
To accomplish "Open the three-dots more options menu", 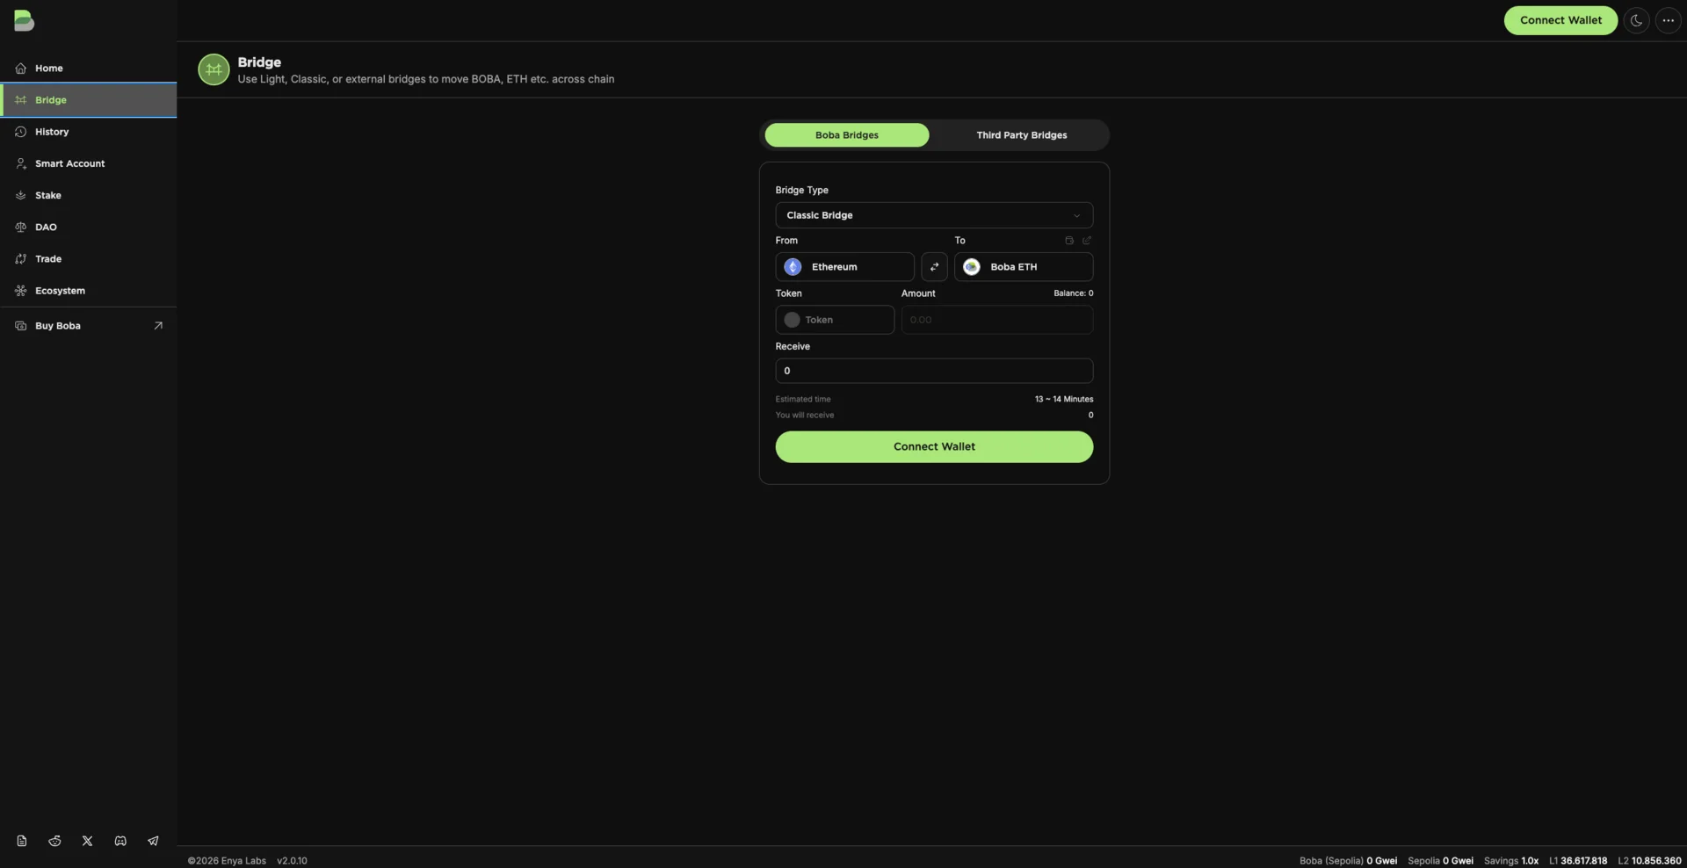I will [1668, 20].
